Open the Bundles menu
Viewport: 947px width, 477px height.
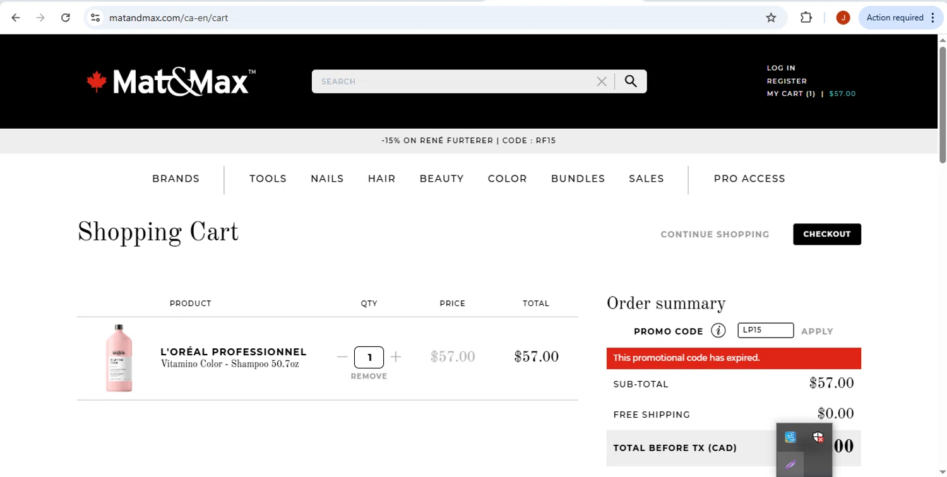click(x=578, y=179)
